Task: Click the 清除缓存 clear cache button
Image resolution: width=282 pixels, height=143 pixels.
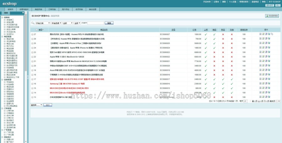Action: click(269, 5)
